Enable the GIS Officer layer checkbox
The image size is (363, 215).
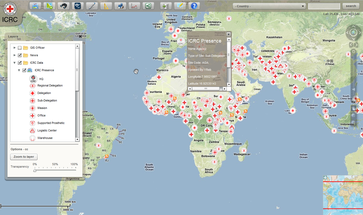click(20, 48)
